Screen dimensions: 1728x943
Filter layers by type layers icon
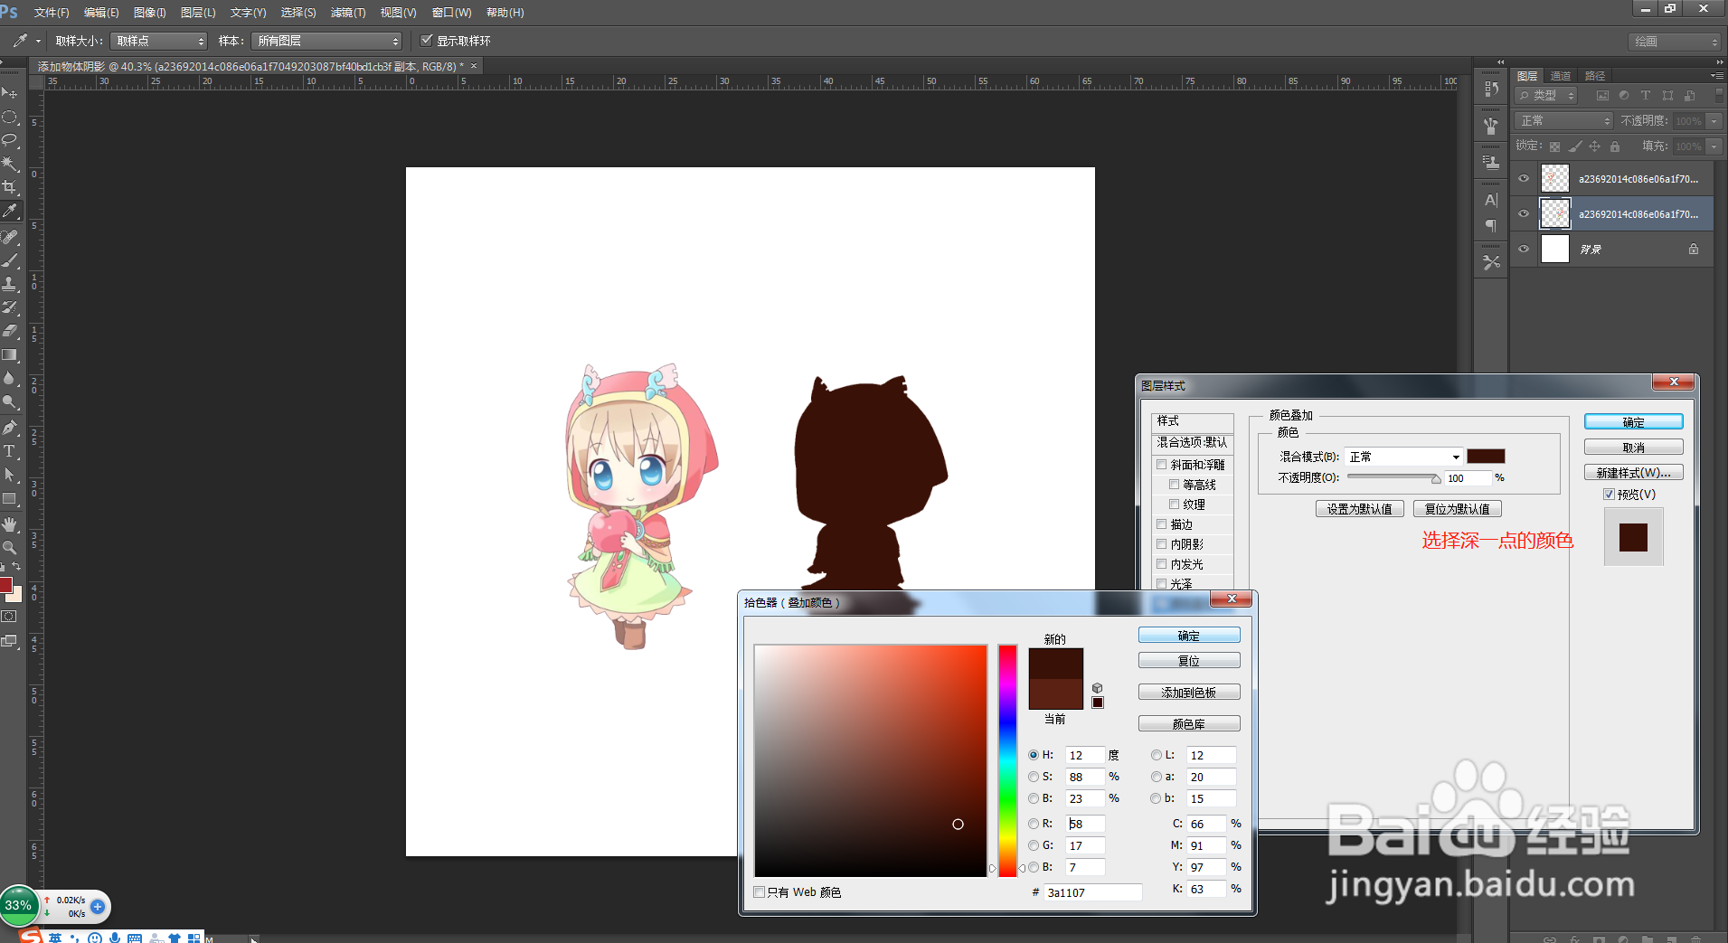[1646, 95]
